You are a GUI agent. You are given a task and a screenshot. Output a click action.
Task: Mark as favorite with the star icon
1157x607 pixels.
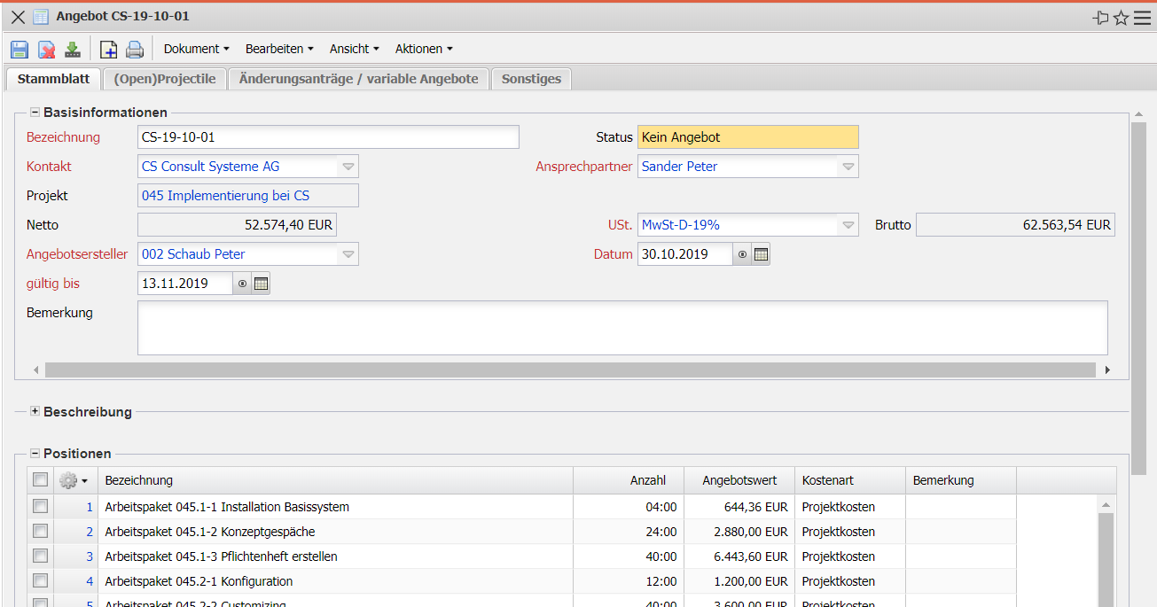click(1121, 18)
